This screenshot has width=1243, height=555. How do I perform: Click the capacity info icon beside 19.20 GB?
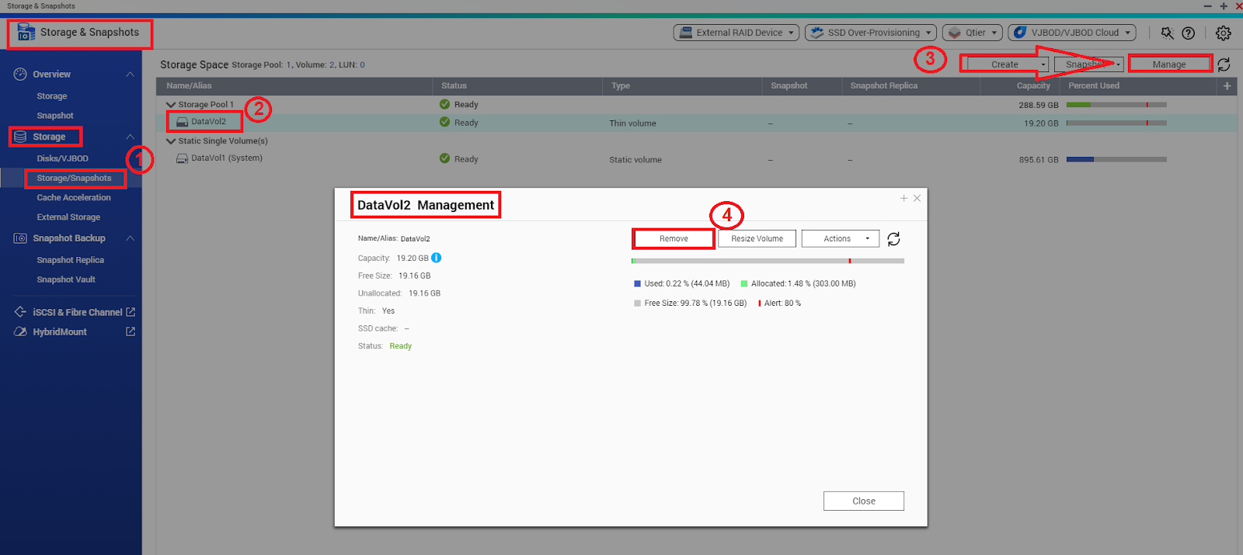[x=437, y=258]
